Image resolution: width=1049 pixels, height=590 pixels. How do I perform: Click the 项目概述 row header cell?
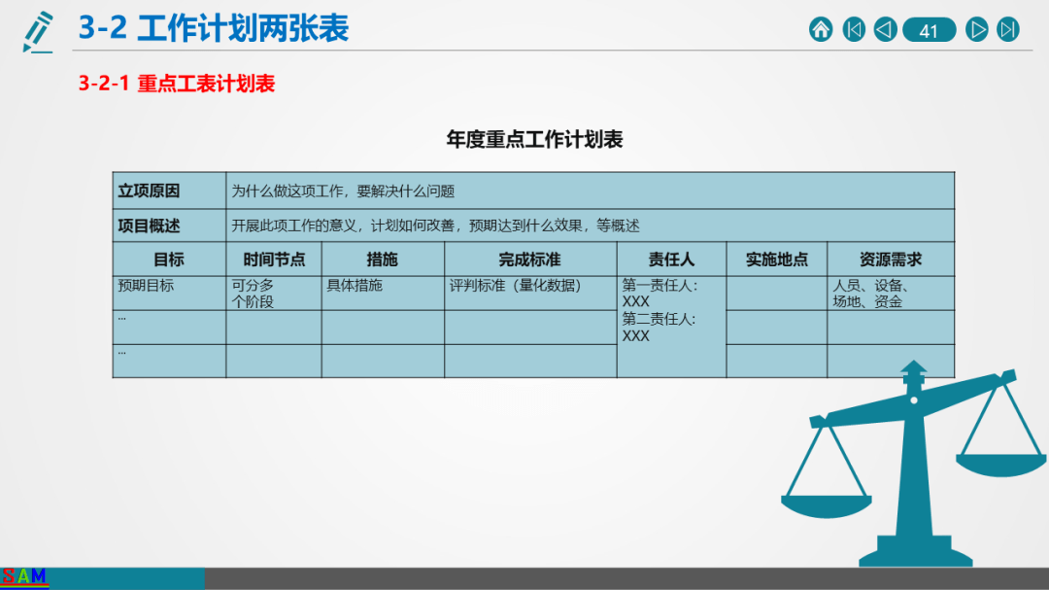point(169,226)
